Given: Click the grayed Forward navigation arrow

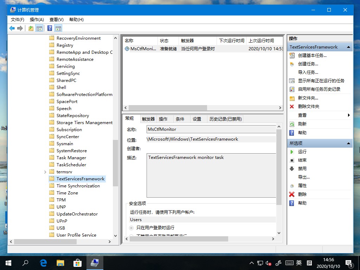Looking at the screenshot, I should [x=20, y=28].
